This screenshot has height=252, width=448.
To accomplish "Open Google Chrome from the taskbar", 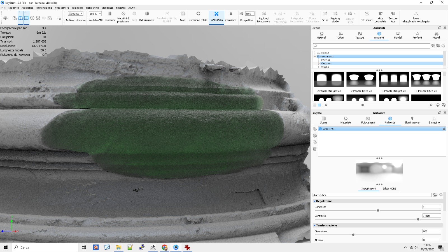I will tap(164, 248).
